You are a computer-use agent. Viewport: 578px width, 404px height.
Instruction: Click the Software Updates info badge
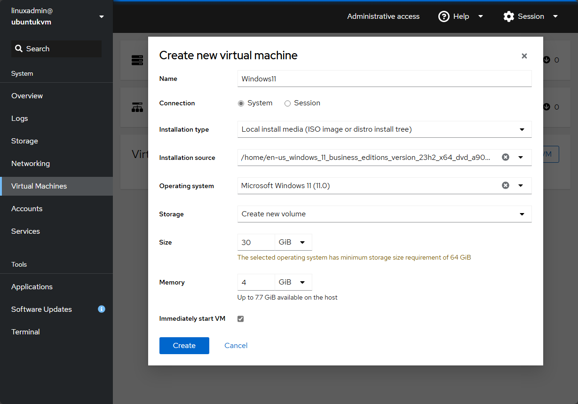tap(101, 309)
